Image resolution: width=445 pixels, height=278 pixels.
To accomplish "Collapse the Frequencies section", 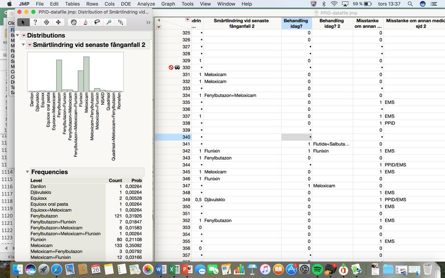I will coord(27,172).
